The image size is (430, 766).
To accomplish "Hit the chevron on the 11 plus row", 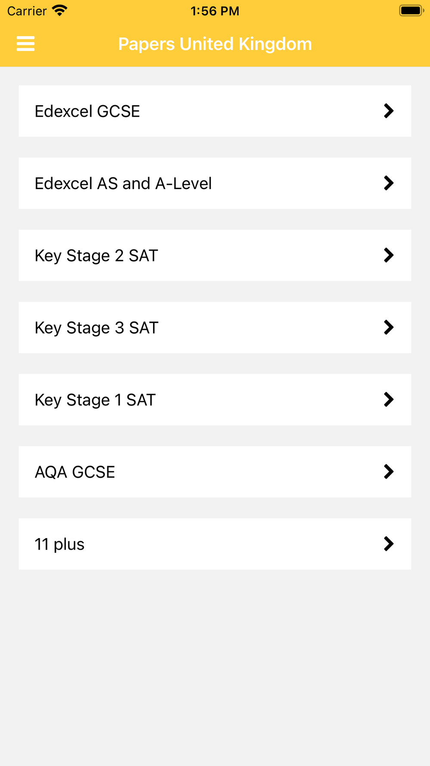I will click(x=389, y=544).
